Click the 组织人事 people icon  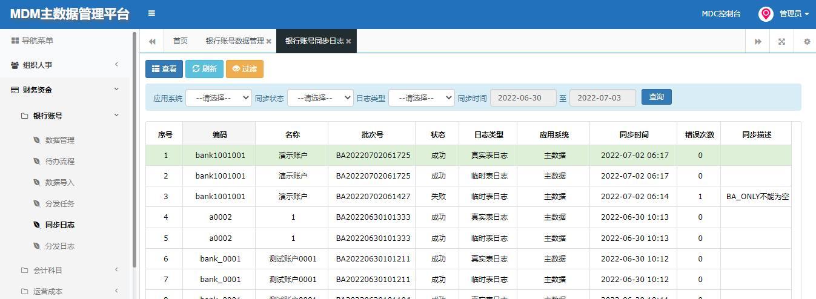tap(15, 65)
